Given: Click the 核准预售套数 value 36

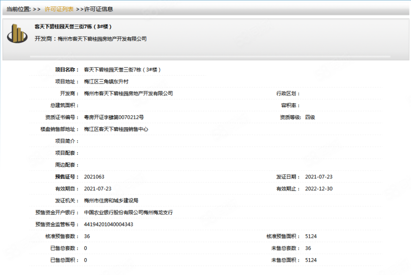Looking at the screenshot, I should 87,236.
